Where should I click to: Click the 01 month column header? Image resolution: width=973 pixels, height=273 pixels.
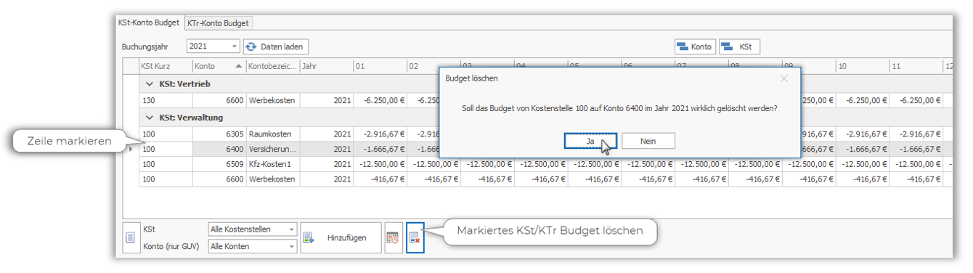tap(380, 66)
